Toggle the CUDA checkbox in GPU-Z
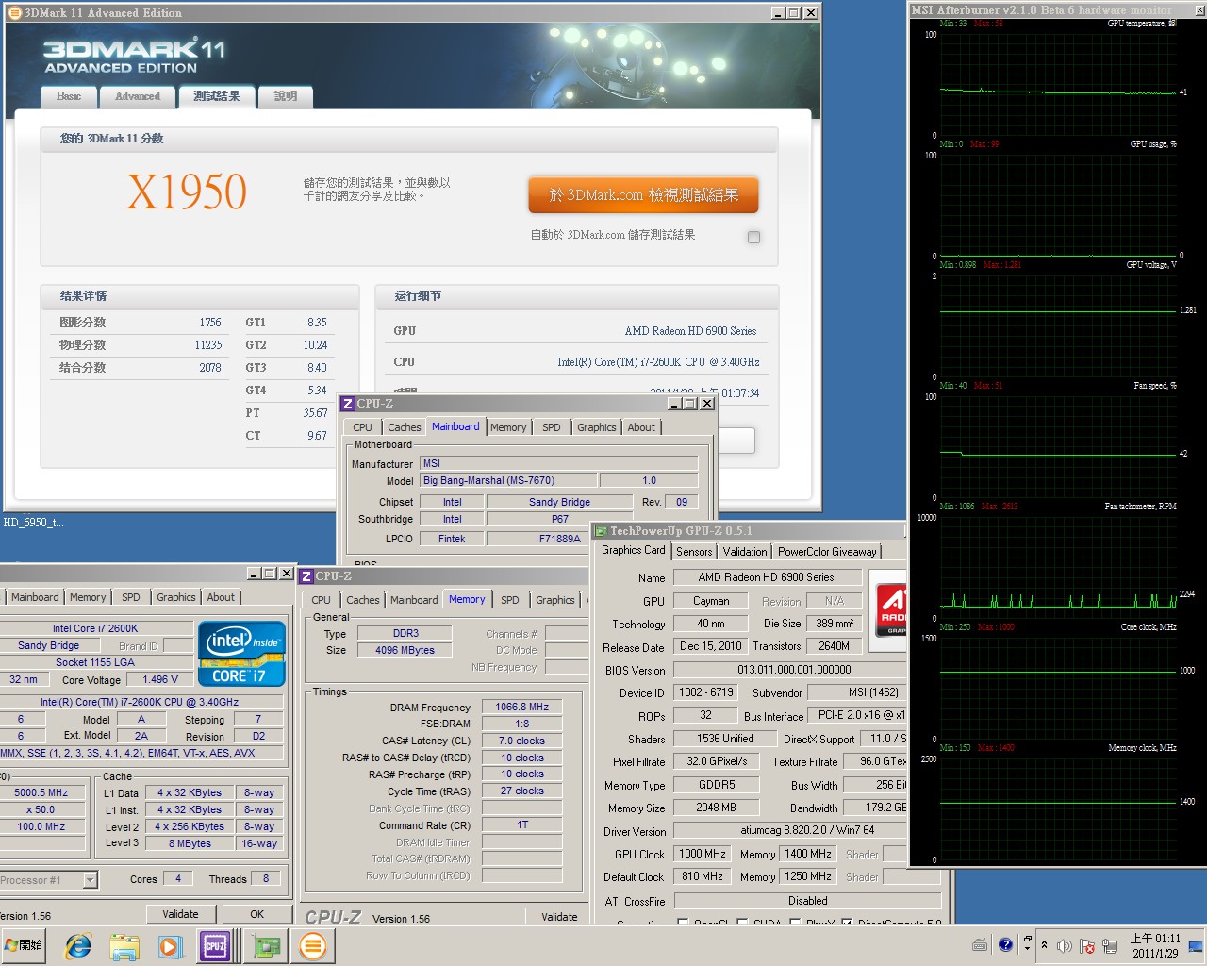Screen dimensions: 1207x966 (743, 924)
